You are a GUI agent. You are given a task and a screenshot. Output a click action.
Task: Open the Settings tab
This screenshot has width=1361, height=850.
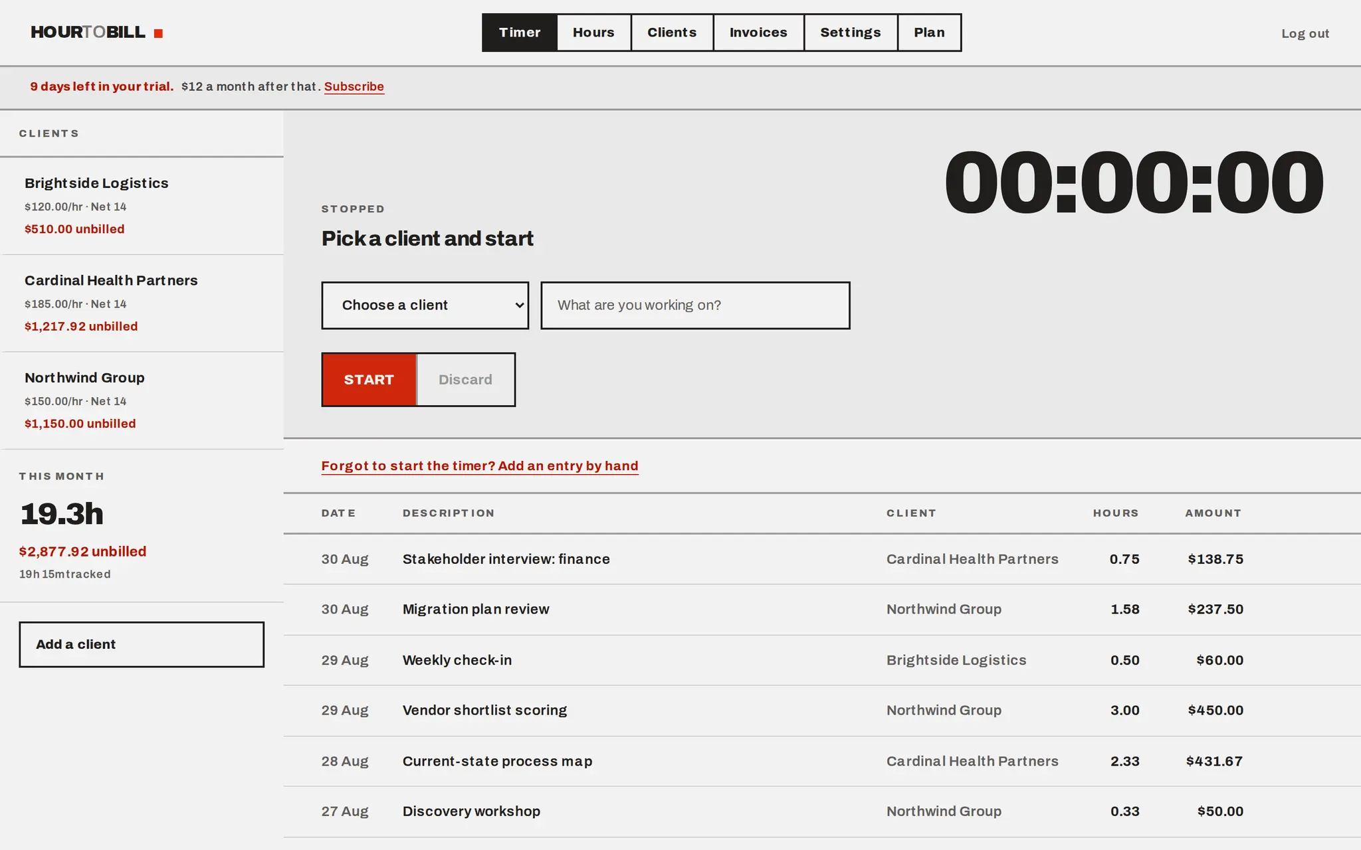point(851,33)
